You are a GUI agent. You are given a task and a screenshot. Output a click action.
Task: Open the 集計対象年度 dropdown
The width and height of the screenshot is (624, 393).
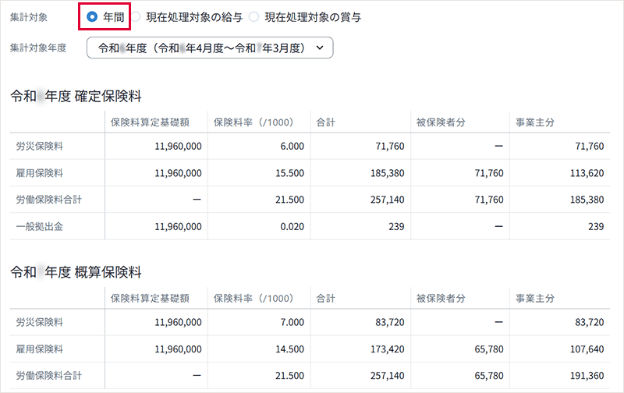pyautogui.click(x=210, y=48)
